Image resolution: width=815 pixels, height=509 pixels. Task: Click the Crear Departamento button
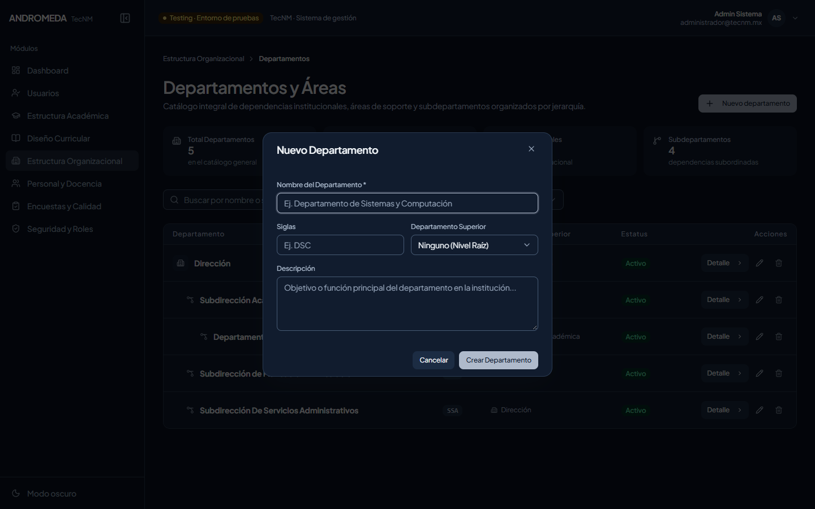click(x=499, y=360)
